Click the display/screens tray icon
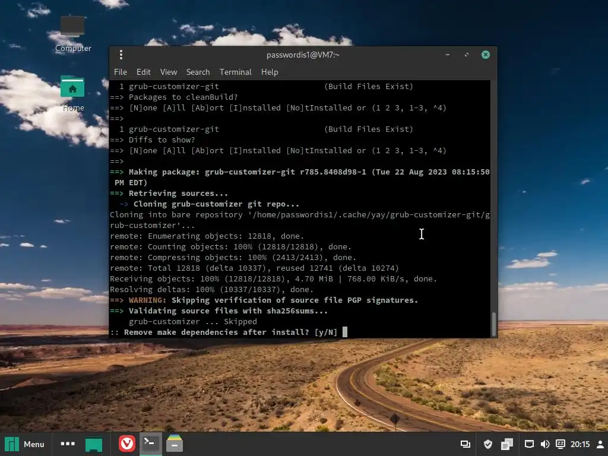 (x=465, y=444)
